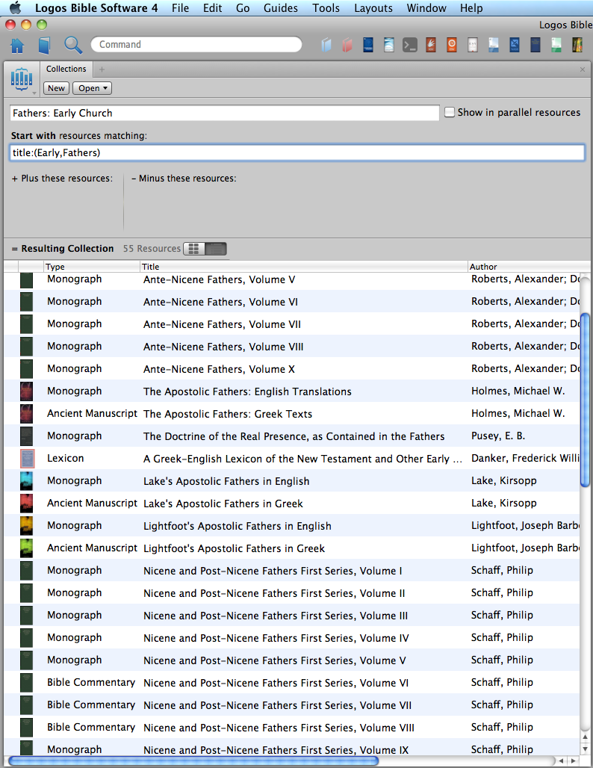This screenshot has width=593, height=768.
Task: Click the horizontal scrollbar thumb
Action: point(193,761)
